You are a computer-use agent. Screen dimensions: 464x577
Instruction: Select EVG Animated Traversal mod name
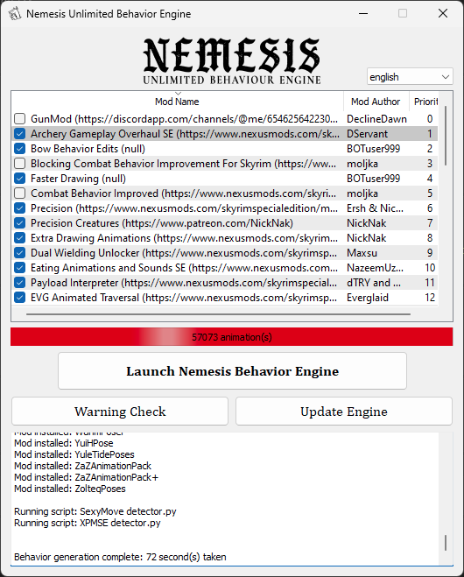pyautogui.click(x=184, y=298)
